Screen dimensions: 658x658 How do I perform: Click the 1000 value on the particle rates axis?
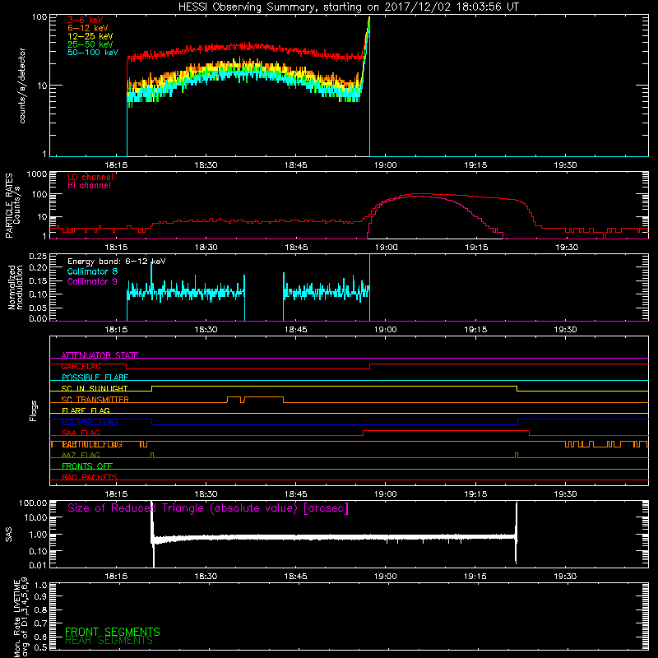tap(36, 174)
